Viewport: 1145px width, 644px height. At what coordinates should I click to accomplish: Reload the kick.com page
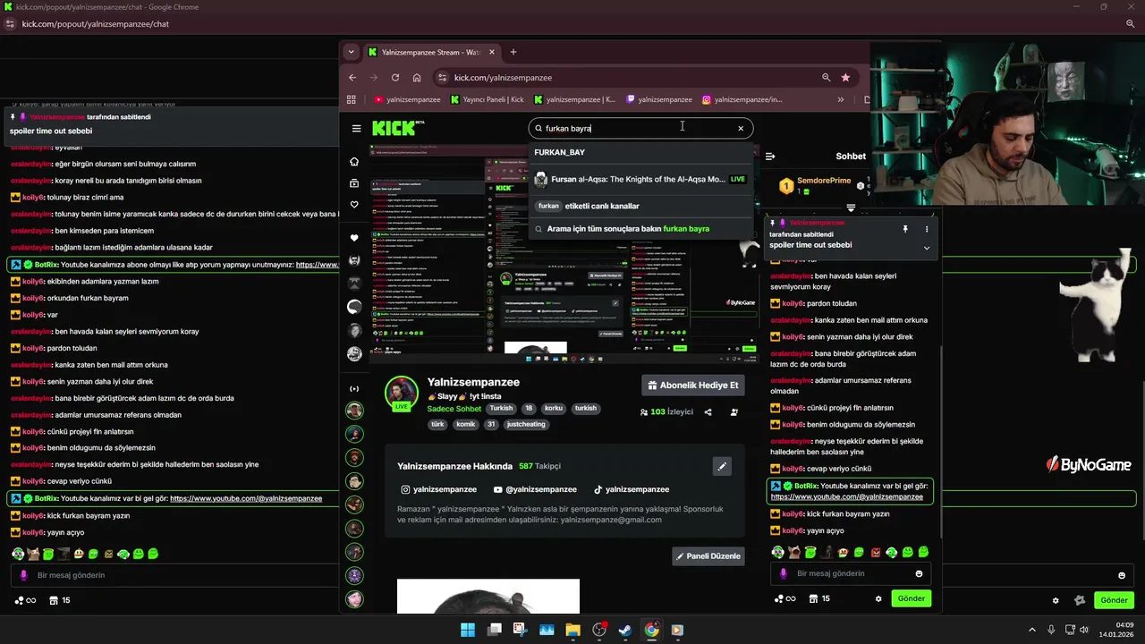(394, 78)
